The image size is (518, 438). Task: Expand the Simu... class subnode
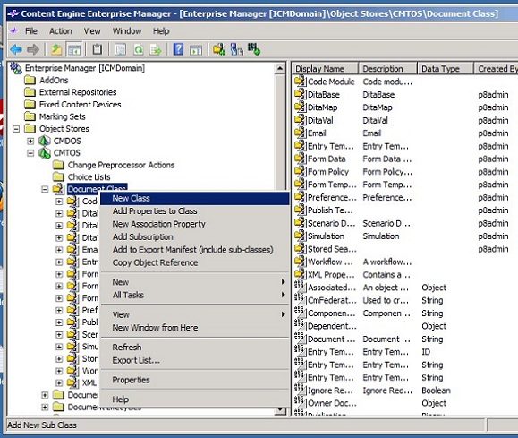coord(59,347)
